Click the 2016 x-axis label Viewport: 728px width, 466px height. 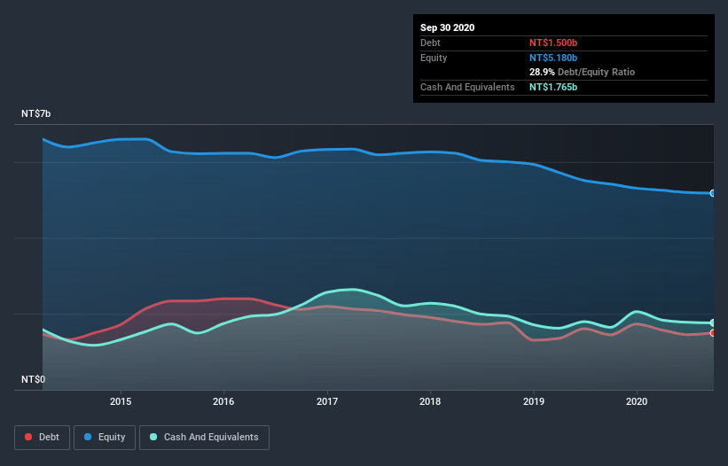point(223,401)
